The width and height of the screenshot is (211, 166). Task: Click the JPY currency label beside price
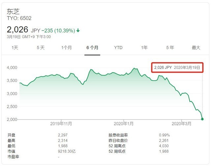click(x=36, y=31)
